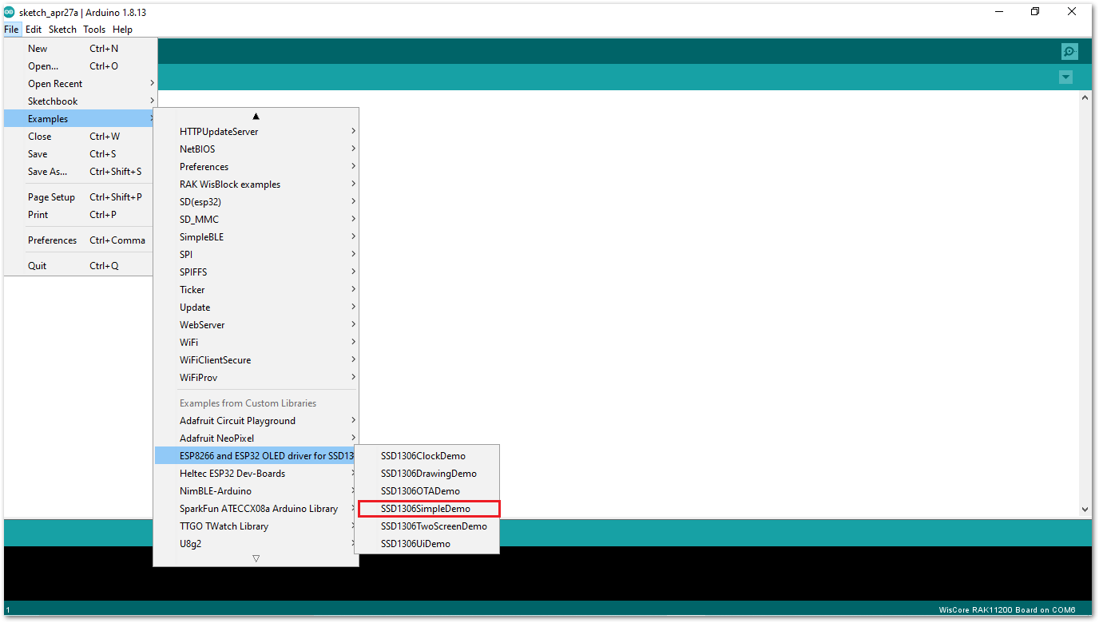Viewport: 1099px width, 623px height.
Task: Open SSD1306DrawingDemo example
Action: (427, 474)
